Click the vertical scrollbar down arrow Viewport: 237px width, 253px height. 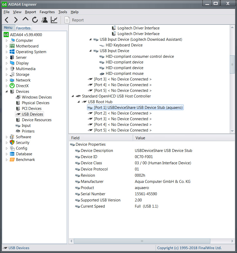pyautogui.click(x=232, y=131)
